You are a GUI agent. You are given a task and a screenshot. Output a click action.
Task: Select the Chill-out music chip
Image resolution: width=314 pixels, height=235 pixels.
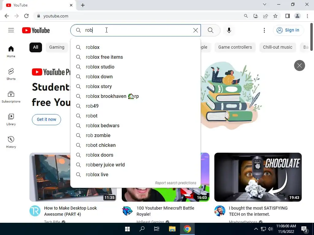278,47
